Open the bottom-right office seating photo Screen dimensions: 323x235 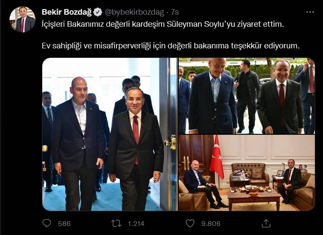(247, 173)
